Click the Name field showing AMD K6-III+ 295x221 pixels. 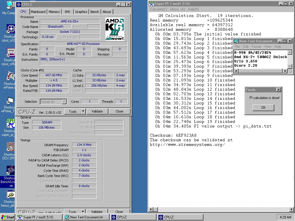70,21
